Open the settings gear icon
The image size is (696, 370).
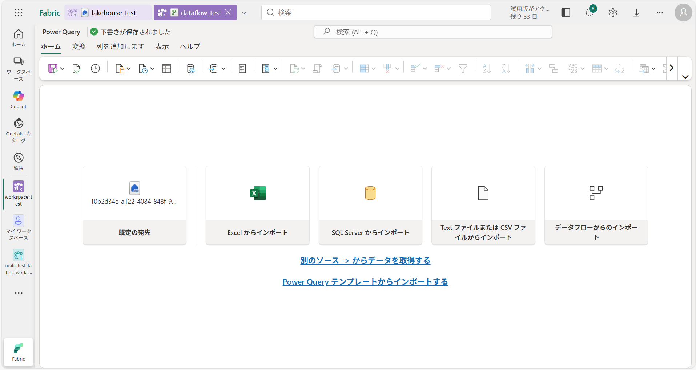pyautogui.click(x=613, y=13)
